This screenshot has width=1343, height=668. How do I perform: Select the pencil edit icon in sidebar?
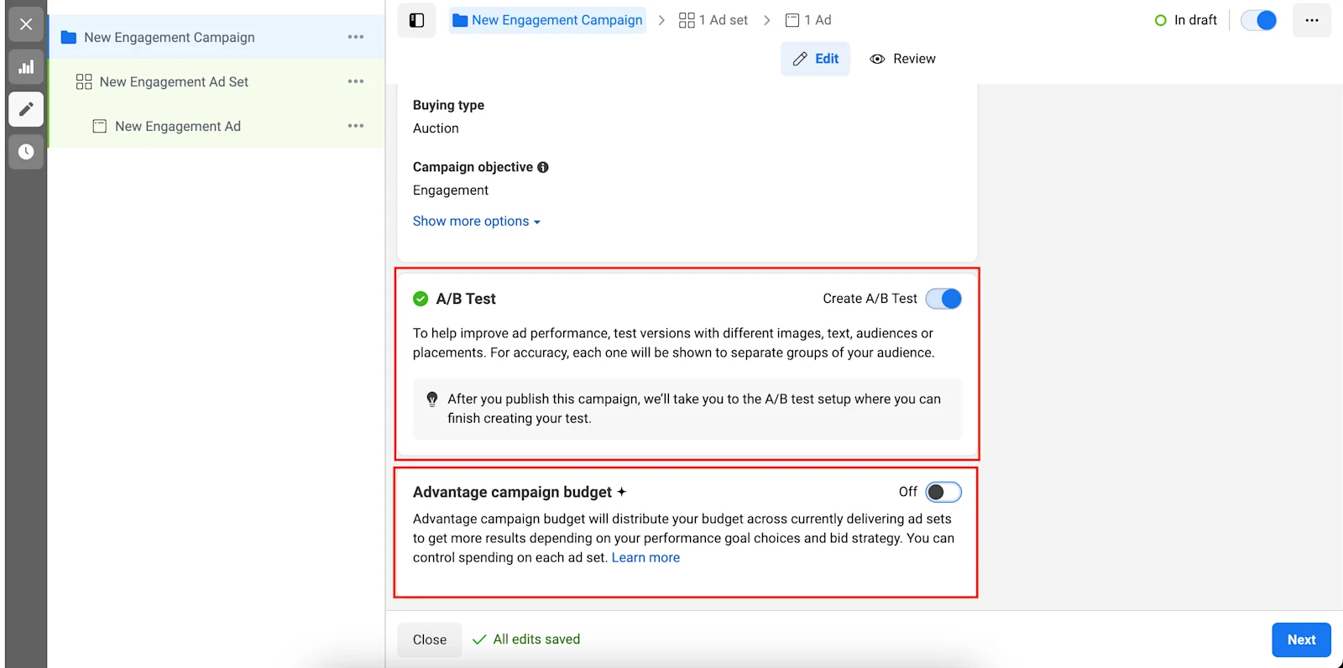tap(26, 109)
